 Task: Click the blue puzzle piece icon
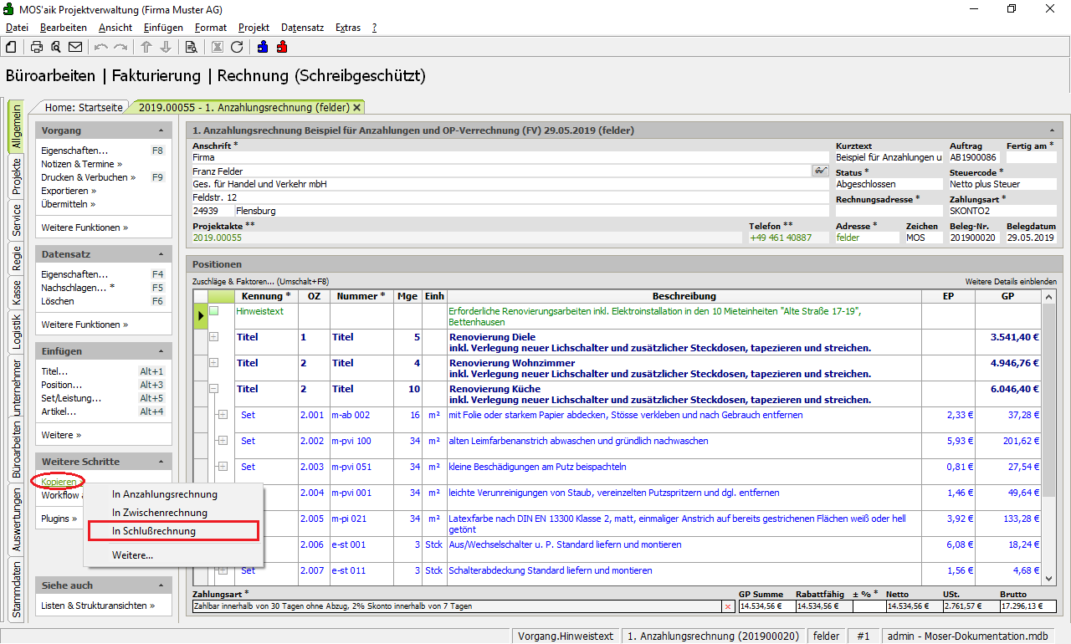click(x=263, y=47)
